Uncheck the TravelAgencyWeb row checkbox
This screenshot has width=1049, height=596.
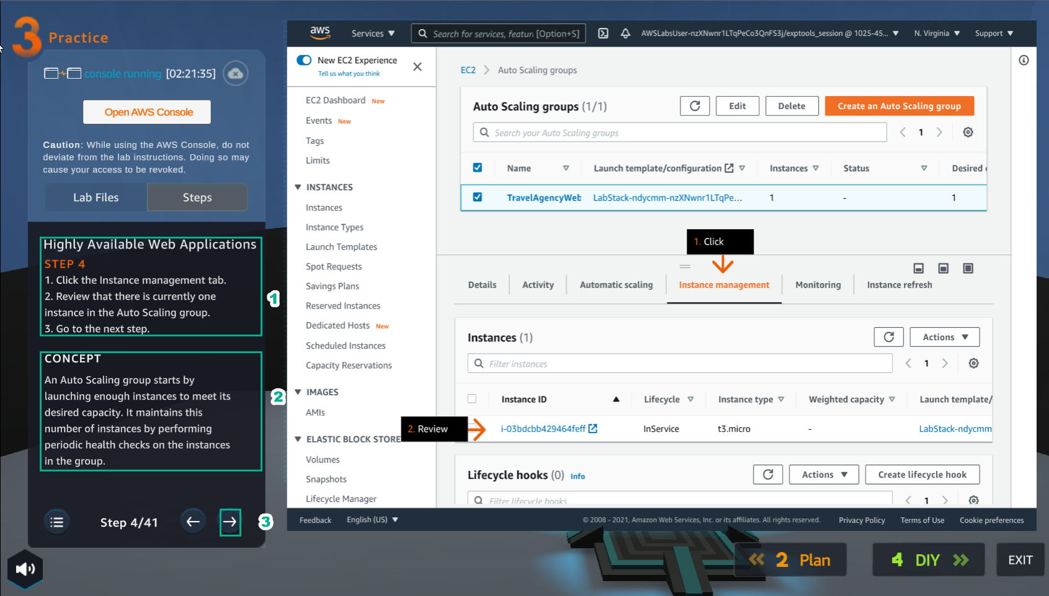pyautogui.click(x=478, y=197)
